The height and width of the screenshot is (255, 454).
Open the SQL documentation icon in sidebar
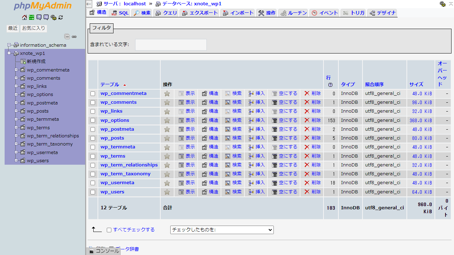46,17
